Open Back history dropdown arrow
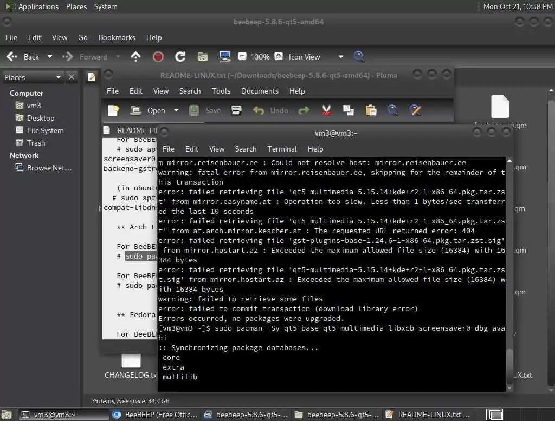555x421 pixels. pos(50,57)
